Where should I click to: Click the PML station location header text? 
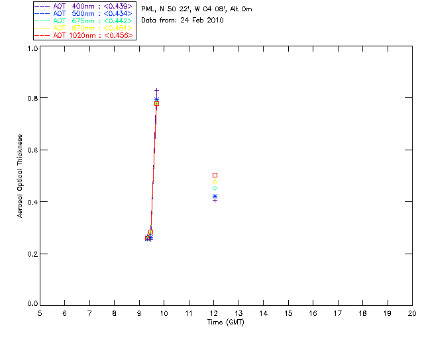pos(197,9)
